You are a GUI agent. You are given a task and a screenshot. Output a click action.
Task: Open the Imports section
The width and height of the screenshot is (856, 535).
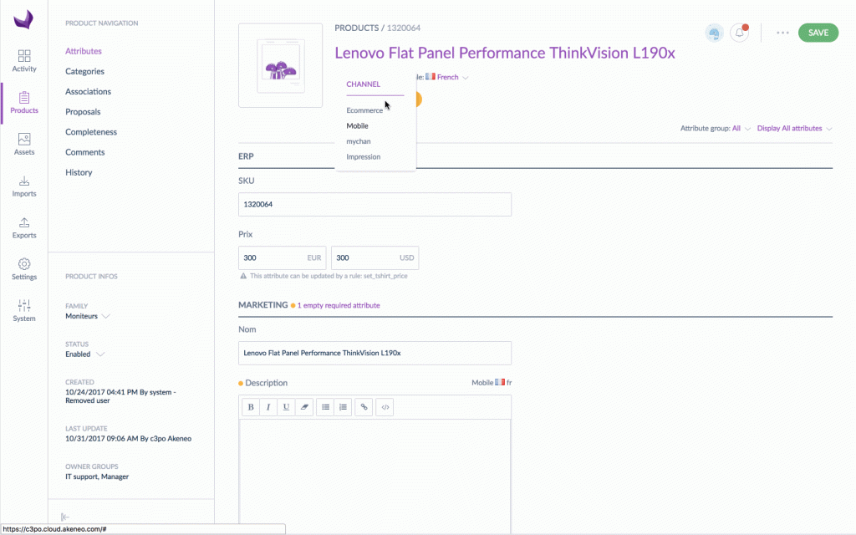[x=24, y=186]
